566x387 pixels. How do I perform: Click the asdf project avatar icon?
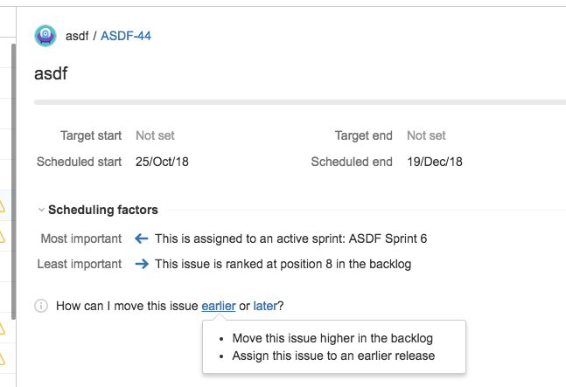coord(45,36)
